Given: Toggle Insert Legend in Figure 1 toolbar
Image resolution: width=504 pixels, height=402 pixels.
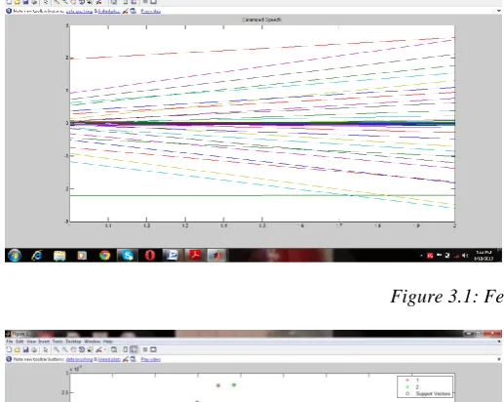Looking at the screenshot, I should coord(134,349).
